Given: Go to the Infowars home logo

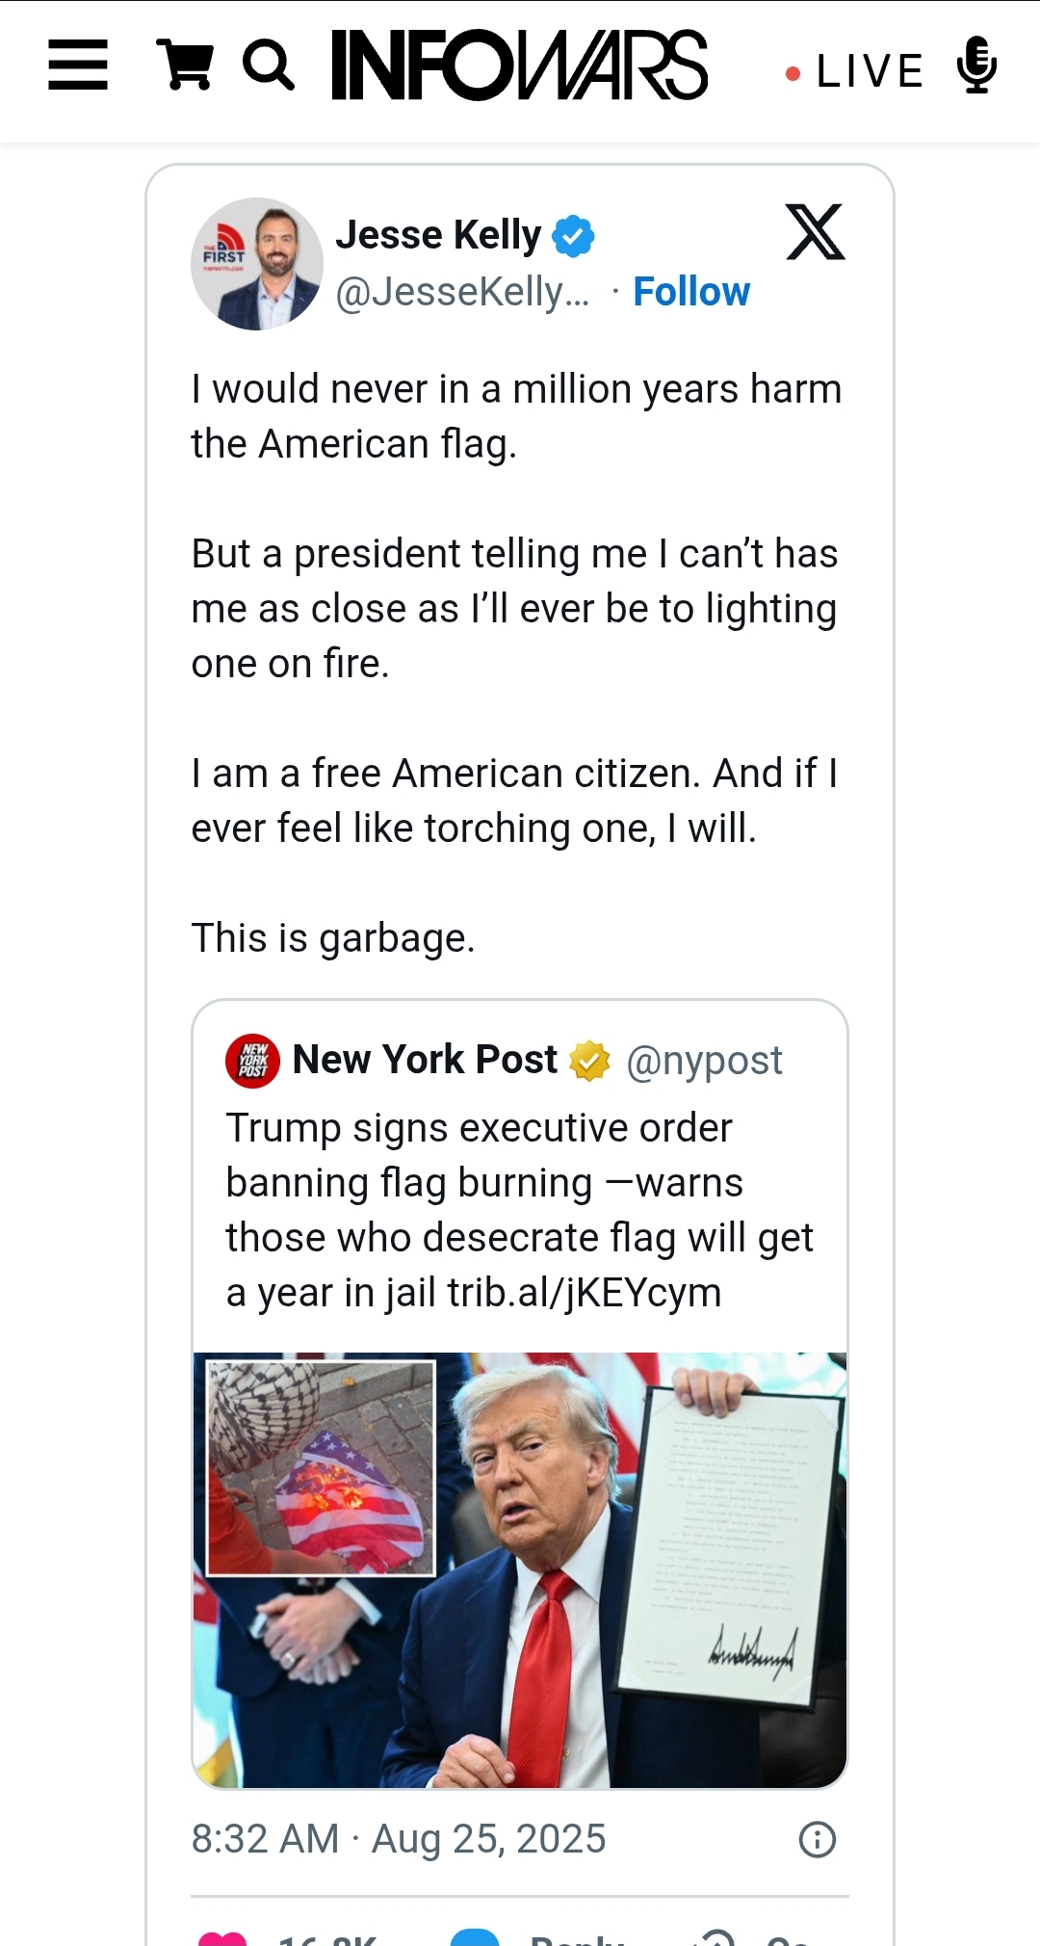Looking at the screenshot, I should pyautogui.click(x=520, y=66).
